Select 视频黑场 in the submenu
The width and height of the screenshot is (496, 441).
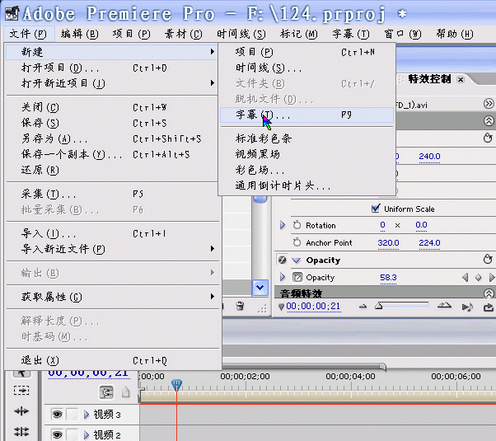click(306, 154)
